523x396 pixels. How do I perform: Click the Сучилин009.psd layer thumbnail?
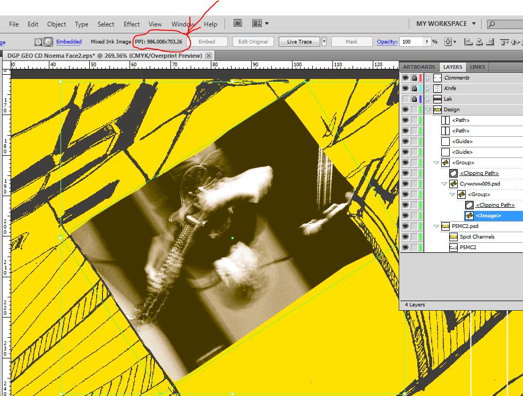[453, 184]
